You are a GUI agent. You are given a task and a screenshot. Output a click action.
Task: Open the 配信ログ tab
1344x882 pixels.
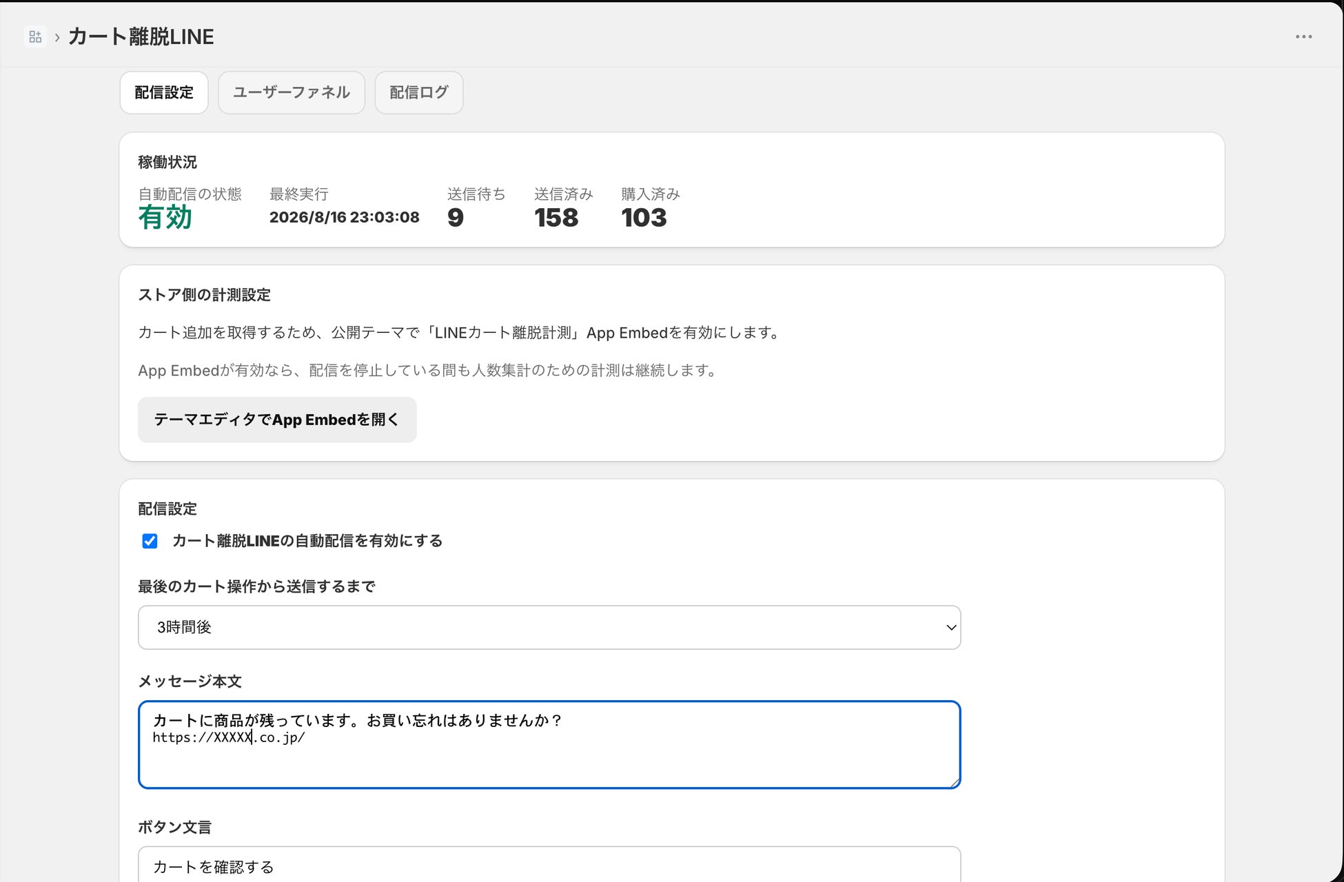pyautogui.click(x=419, y=92)
